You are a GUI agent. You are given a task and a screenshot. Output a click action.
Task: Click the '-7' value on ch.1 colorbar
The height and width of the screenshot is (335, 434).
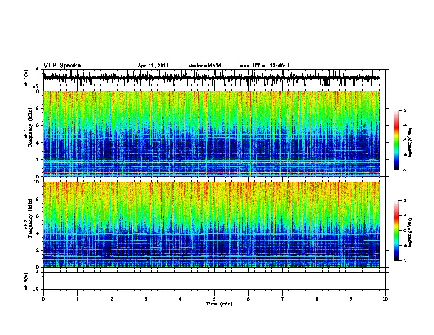pos(404,170)
